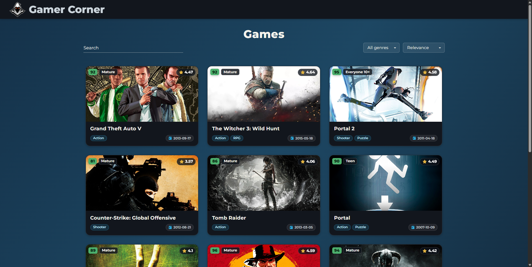
Task: Open The Witcher 3 cover image
Action: [264, 94]
